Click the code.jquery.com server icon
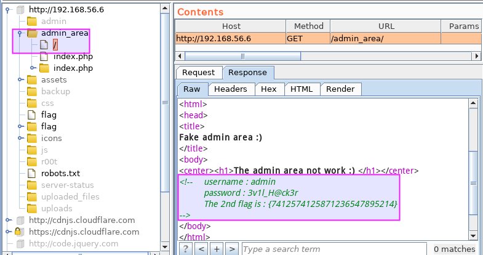Image resolution: width=483 pixels, height=255 pixels. point(20,244)
